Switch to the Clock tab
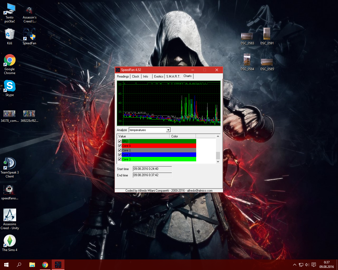Viewport: 338px width, 270px height. 135,76
